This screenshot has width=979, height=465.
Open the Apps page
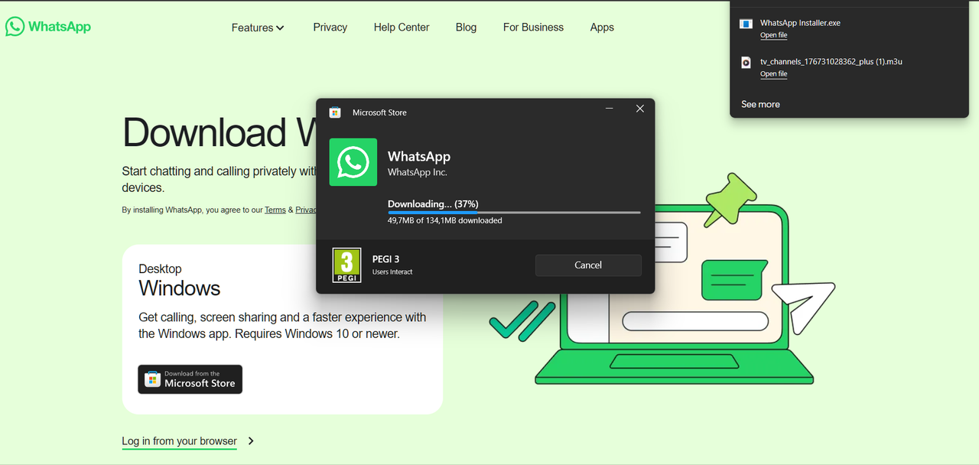coord(602,27)
